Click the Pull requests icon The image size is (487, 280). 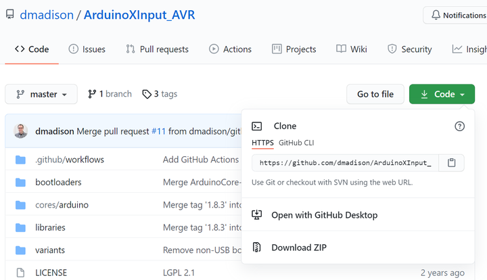click(131, 49)
